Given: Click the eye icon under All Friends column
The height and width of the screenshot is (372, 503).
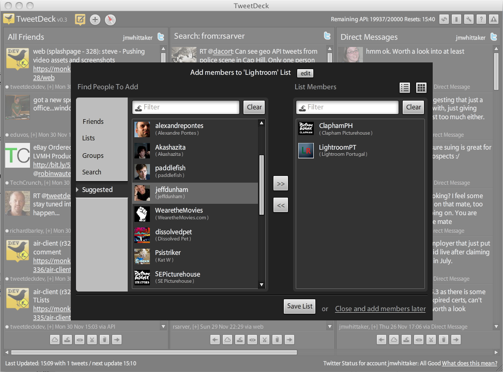Looking at the screenshot, I should pyautogui.click(x=80, y=339).
